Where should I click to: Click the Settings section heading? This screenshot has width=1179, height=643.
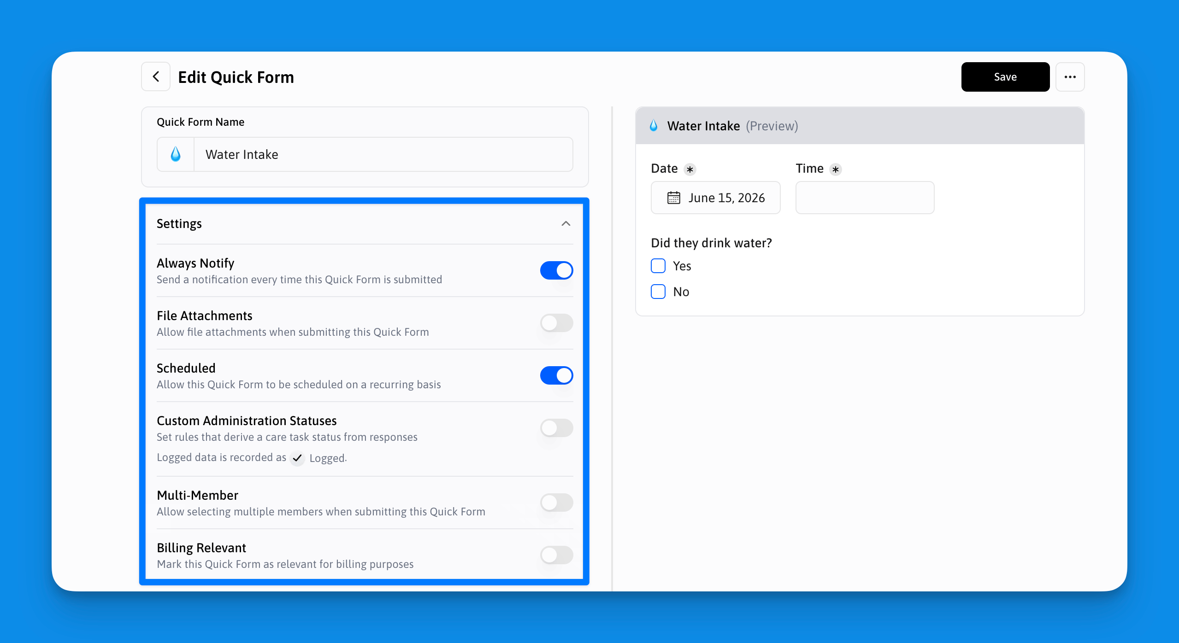pos(179,224)
